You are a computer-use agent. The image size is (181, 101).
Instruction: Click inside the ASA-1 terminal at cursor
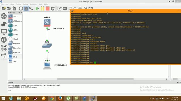point(95,63)
